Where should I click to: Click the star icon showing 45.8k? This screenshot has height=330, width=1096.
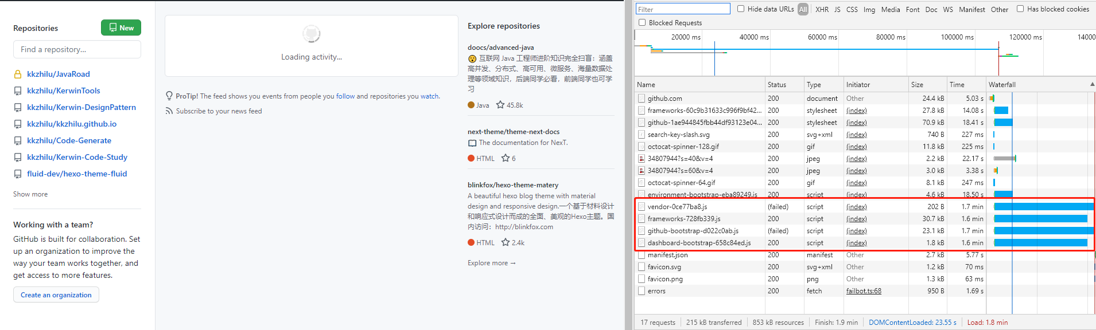coord(500,105)
